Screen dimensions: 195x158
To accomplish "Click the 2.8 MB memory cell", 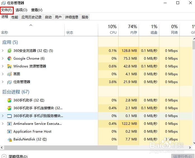I will coord(129,100).
